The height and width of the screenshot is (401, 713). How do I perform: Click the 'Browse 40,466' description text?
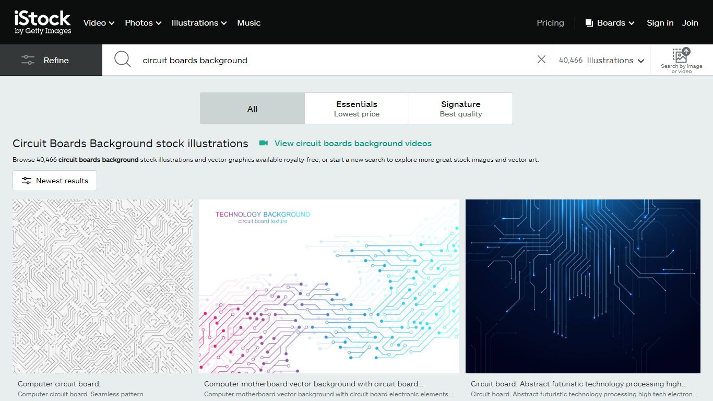[276, 160]
